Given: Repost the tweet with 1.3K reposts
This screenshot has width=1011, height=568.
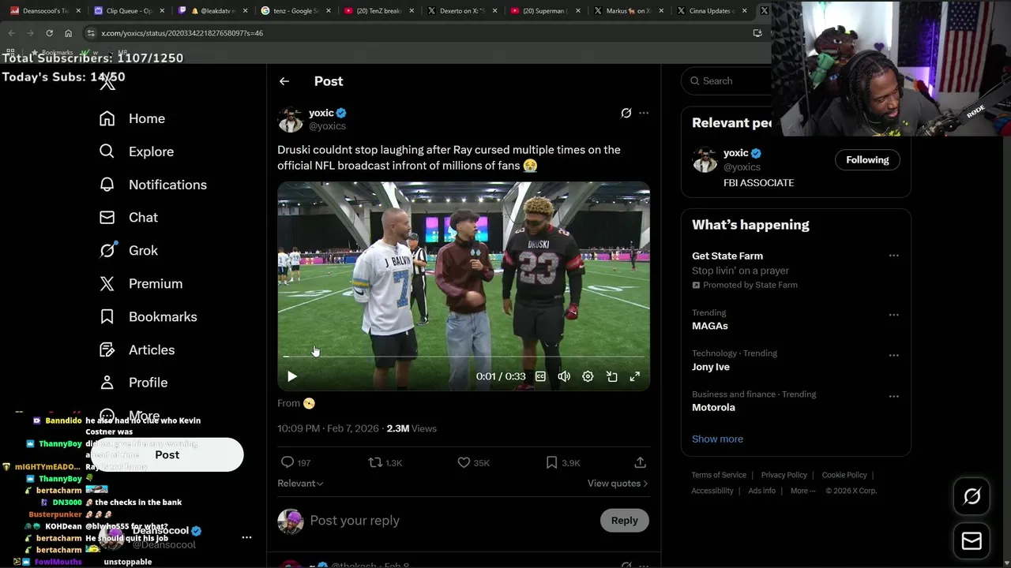Looking at the screenshot, I should [375, 462].
